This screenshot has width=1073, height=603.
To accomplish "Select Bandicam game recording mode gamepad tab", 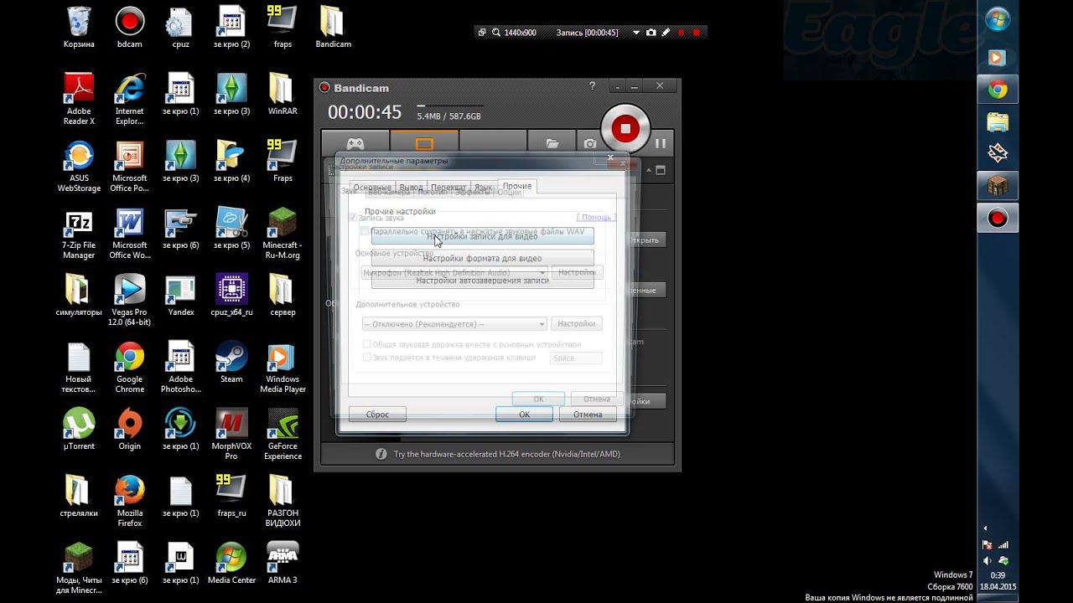I will (355, 143).
